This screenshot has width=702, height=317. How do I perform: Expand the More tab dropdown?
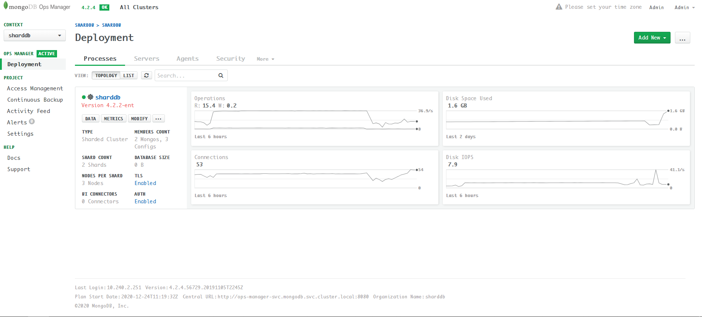point(265,59)
